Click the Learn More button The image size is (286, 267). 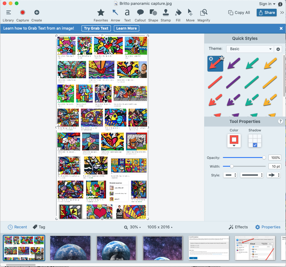tap(127, 28)
